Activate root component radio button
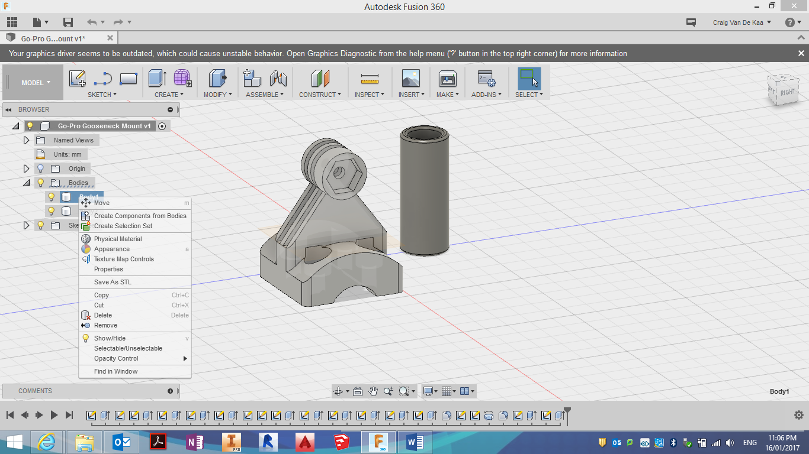 click(x=162, y=126)
